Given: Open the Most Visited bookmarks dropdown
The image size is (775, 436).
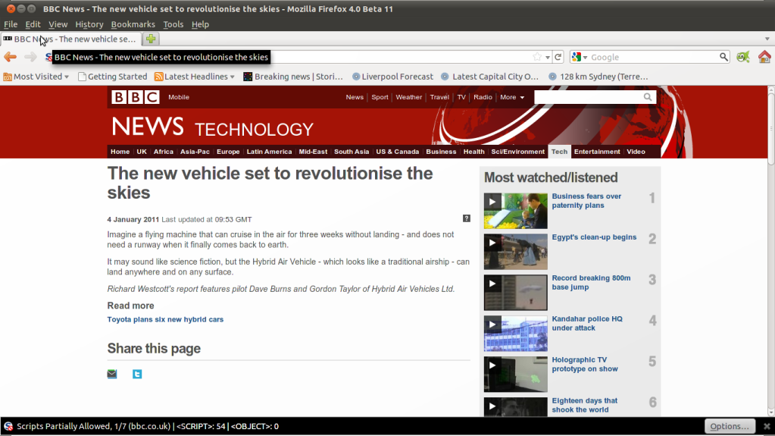Looking at the screenshot, I should click(36, 77).
